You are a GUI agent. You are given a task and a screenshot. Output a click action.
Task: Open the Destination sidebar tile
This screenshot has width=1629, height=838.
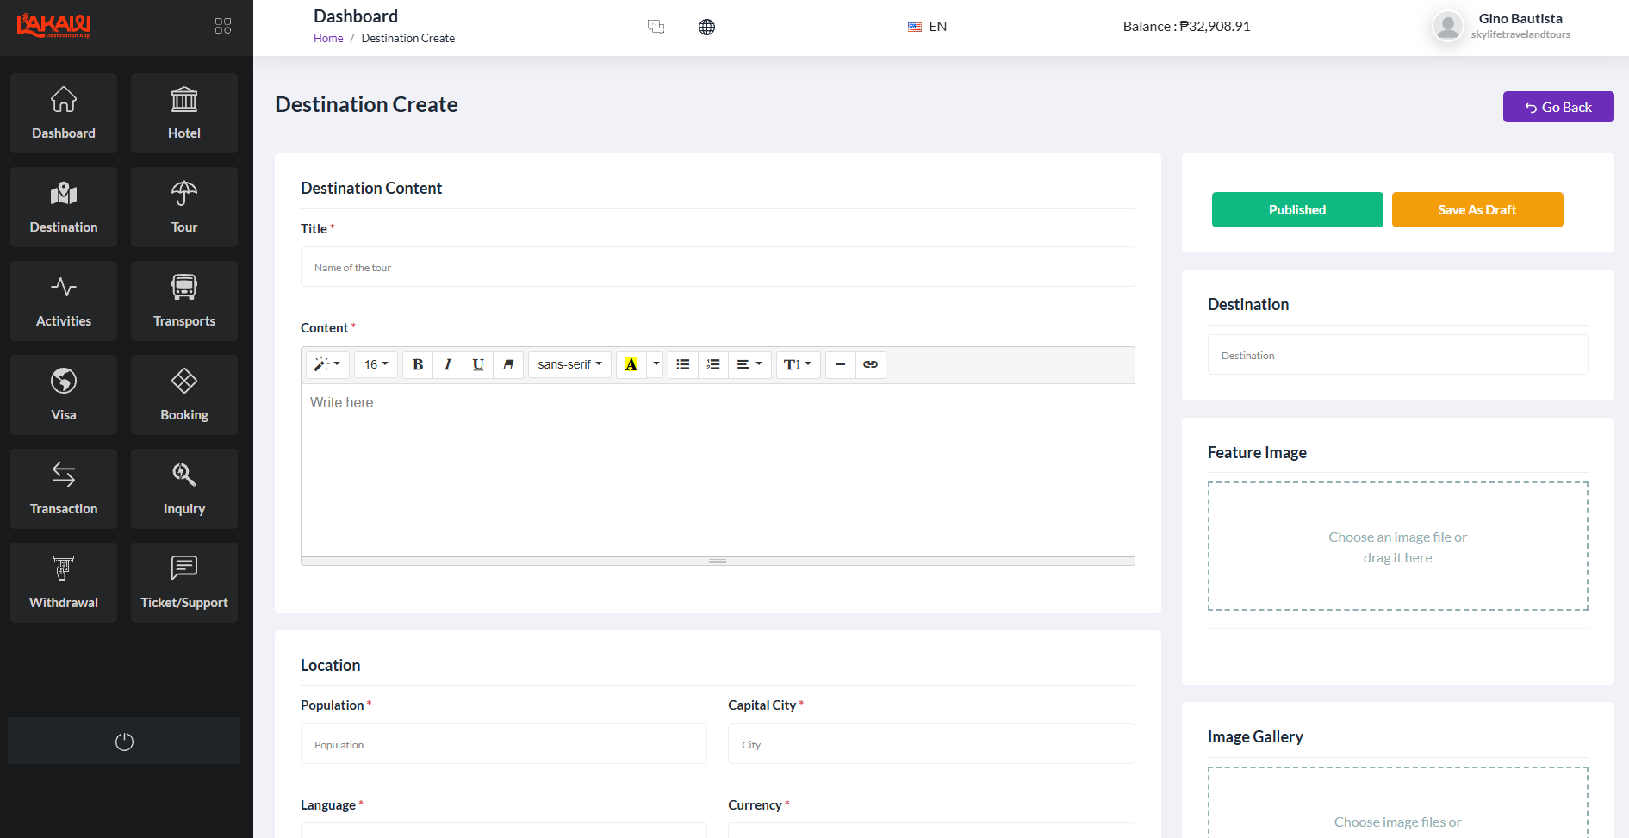[x=64, y=207]
